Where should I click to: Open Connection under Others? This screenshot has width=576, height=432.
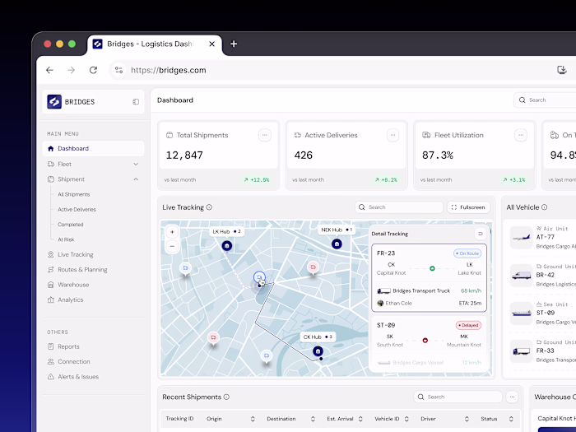pos(73,361)
